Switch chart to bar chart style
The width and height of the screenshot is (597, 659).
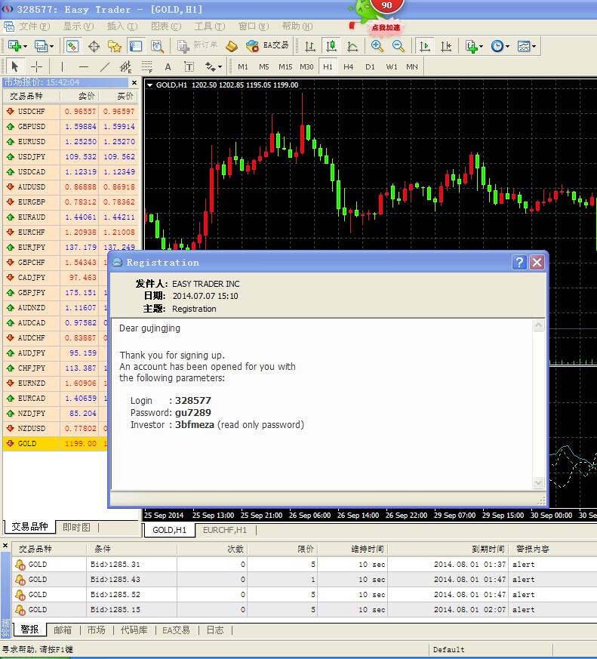pyautogui.click(x=310, y=46)
